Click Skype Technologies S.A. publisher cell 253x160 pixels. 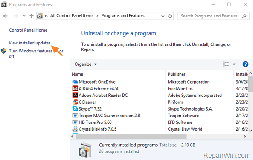click(x=190, y=109)
